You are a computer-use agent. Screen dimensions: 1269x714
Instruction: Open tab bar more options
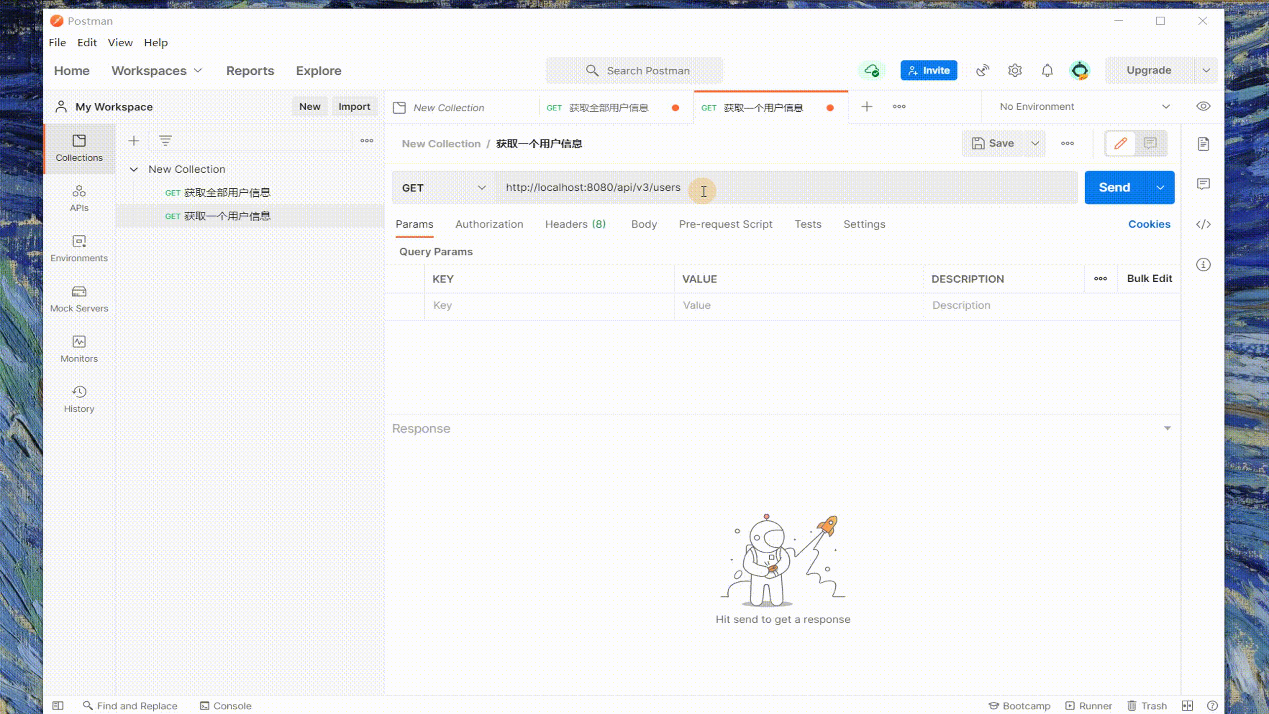tap(899, 106)
